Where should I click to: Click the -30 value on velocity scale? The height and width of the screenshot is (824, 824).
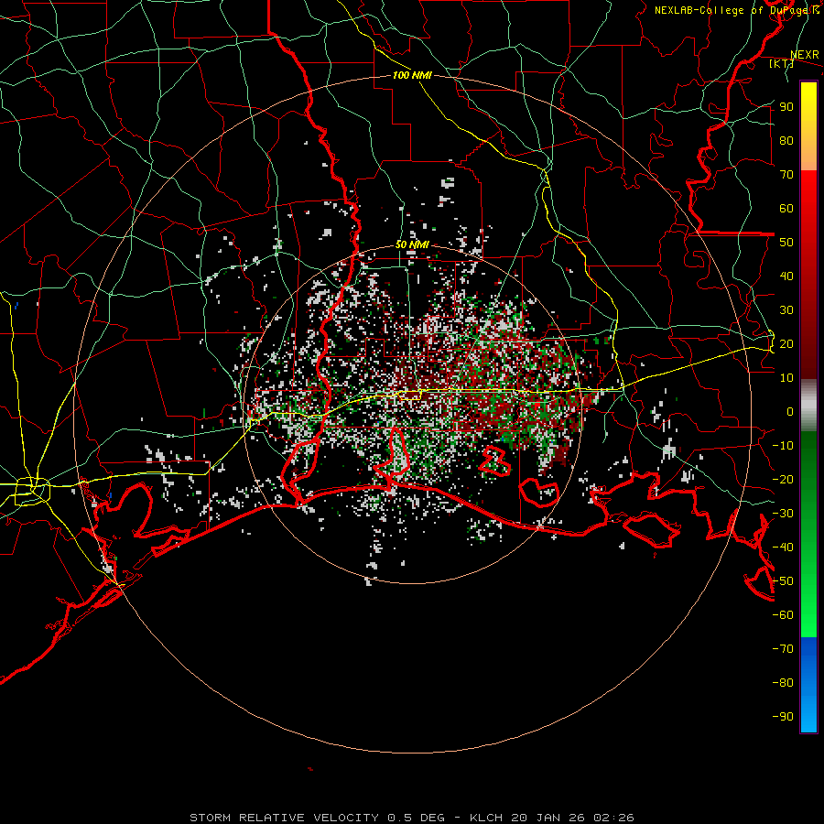(x=783, y=514)
